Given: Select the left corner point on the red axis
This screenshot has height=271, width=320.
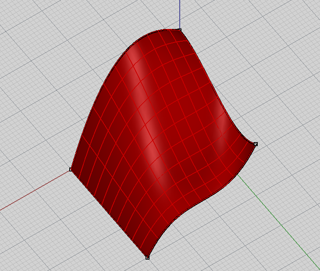Looking at the screenshot, I should click(71, 170).
